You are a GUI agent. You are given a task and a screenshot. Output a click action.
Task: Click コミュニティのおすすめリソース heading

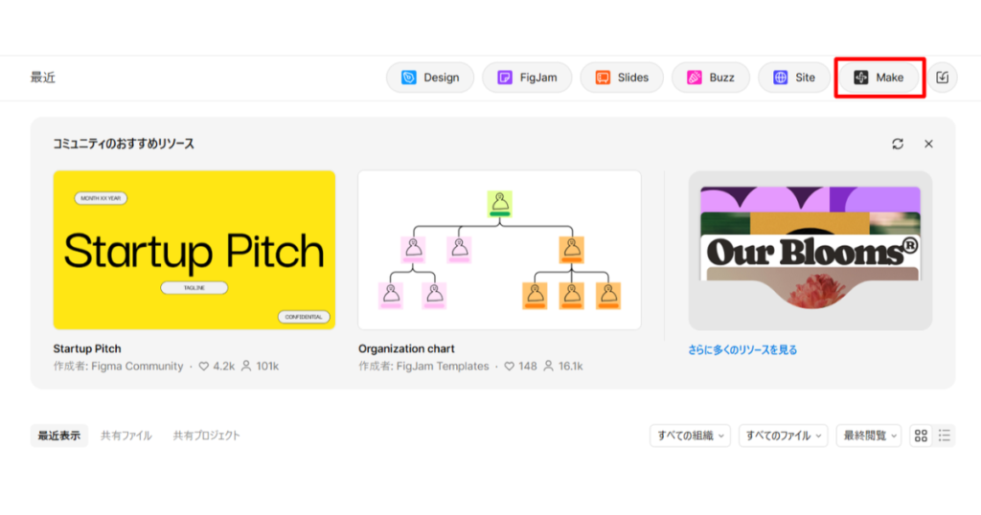point(124,144)
